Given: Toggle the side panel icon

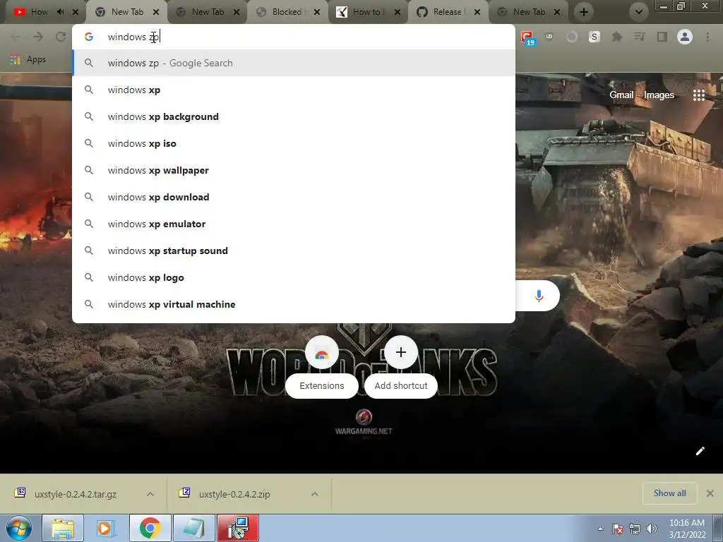Looking at the screenshot, I should tap(662, 37).
